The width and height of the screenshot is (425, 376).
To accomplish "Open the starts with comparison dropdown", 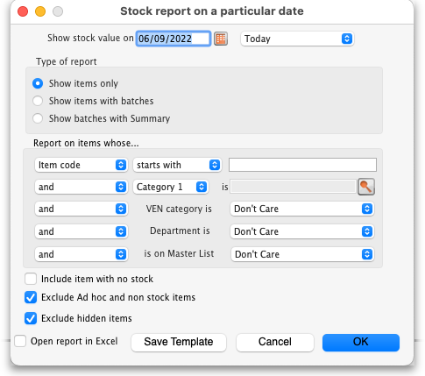I will pos(177,165).
